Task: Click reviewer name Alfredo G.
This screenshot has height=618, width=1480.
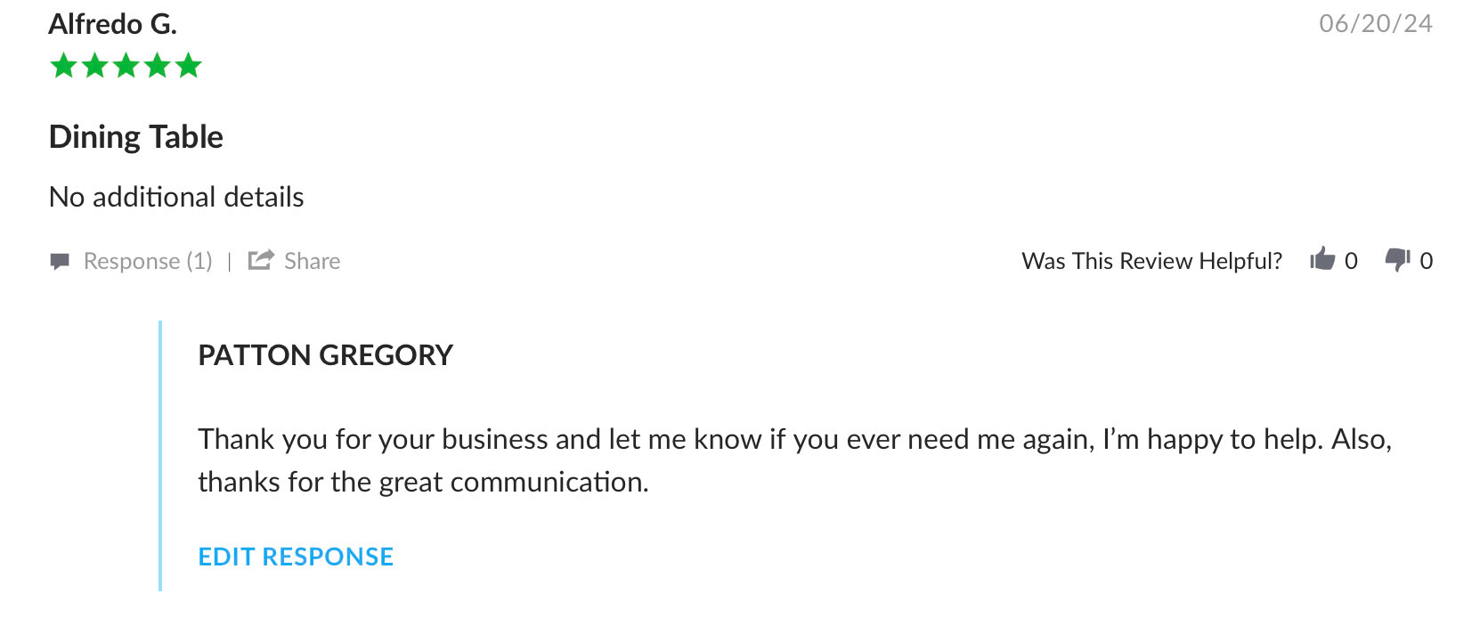Action: coord(113,24)
